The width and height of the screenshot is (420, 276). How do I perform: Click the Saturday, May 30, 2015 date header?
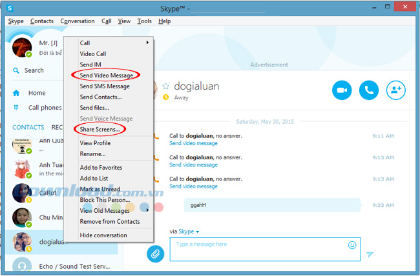click(265, 122)
